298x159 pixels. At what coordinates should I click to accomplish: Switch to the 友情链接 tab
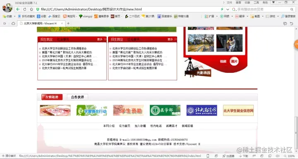[x=52, y=97]
